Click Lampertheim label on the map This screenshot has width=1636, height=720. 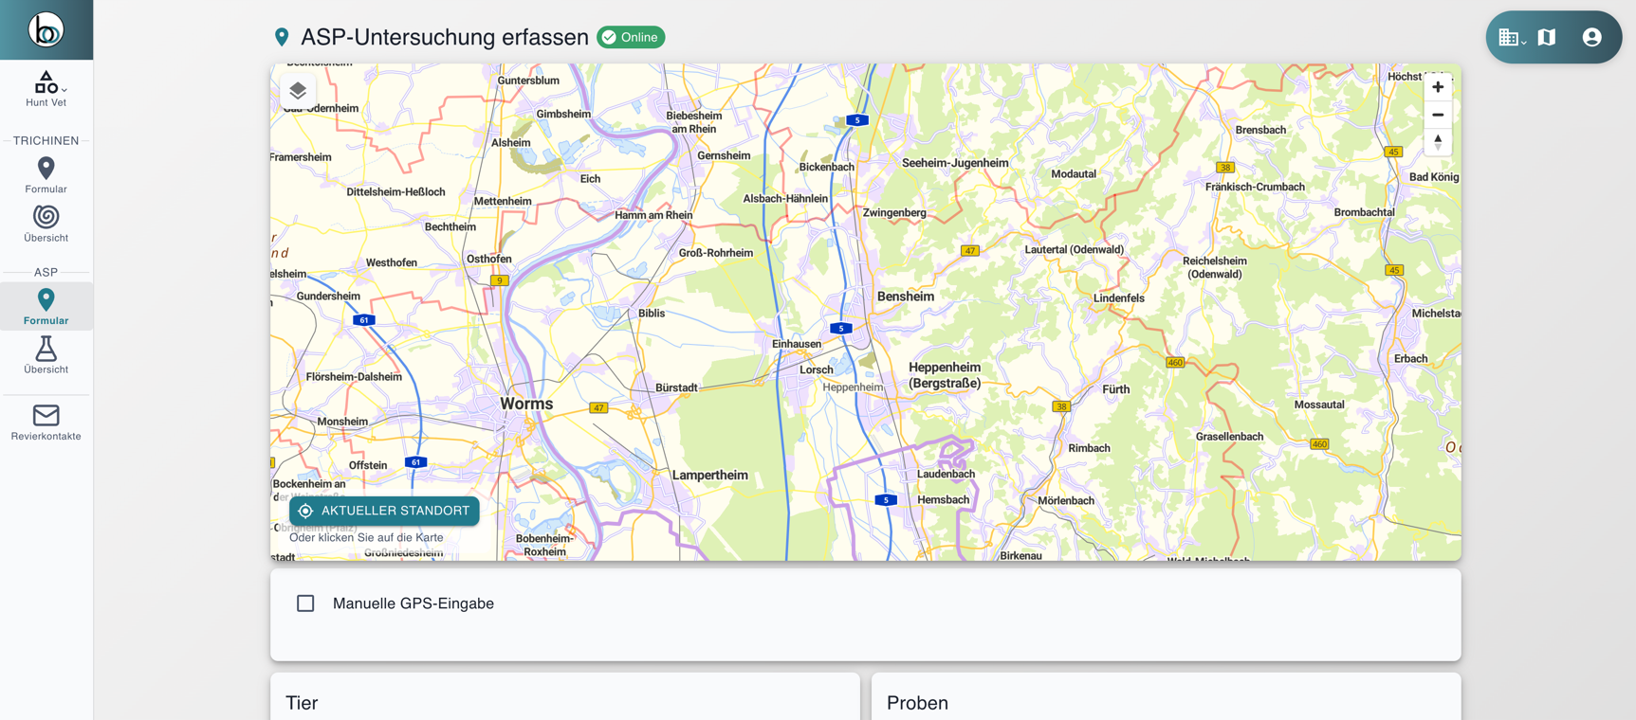click(x=709, y=476)
